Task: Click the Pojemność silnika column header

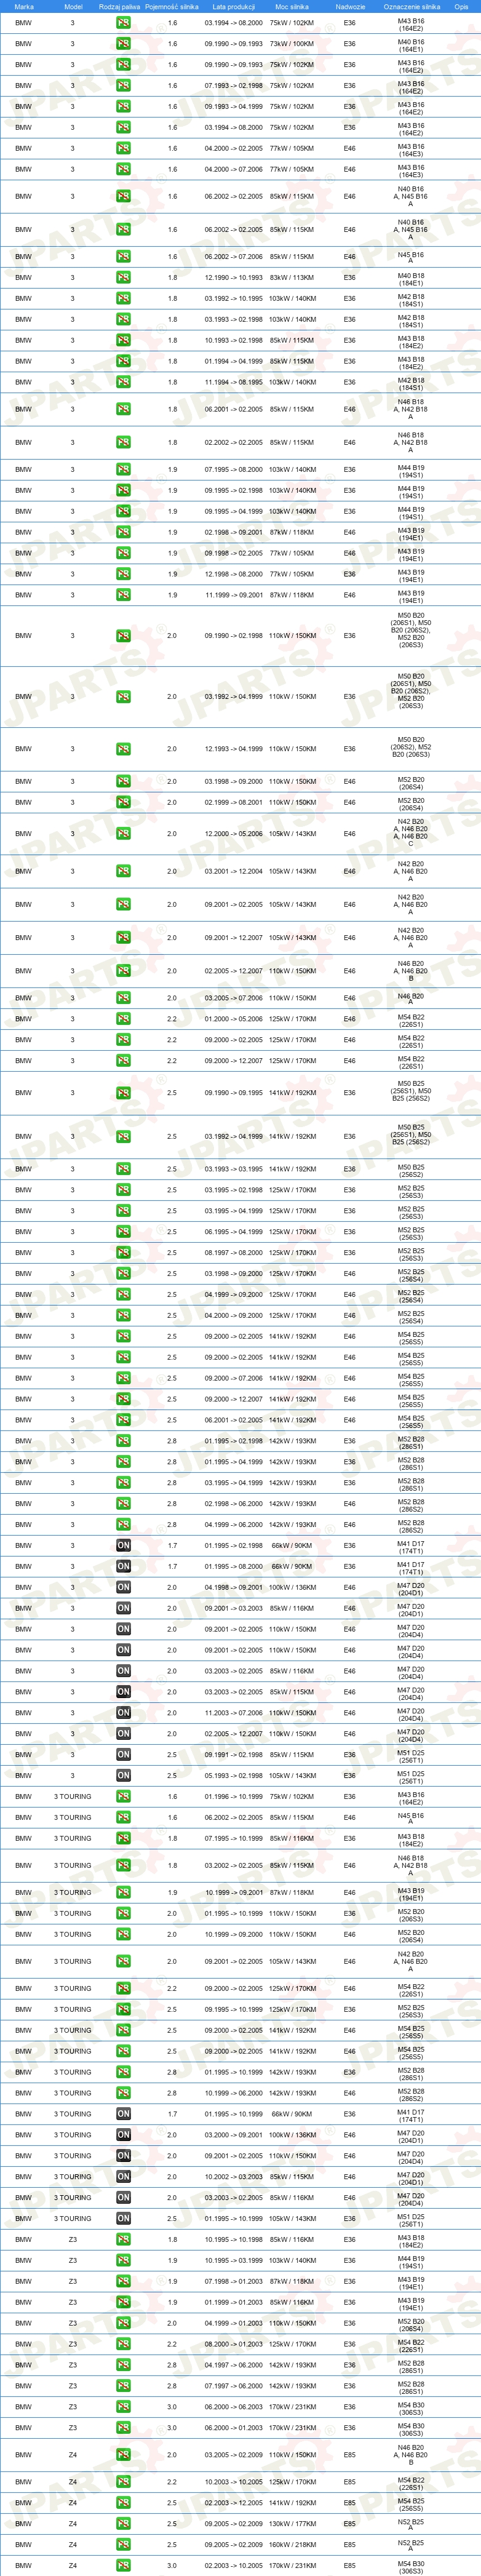Action: 172,6
